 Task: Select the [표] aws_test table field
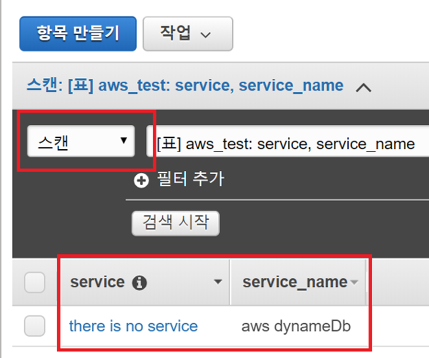(x=288, y=141)
